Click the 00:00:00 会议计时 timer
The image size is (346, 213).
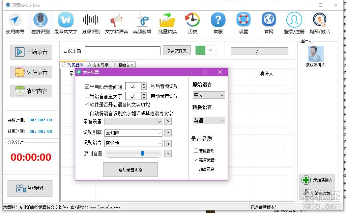click(31, 157)
